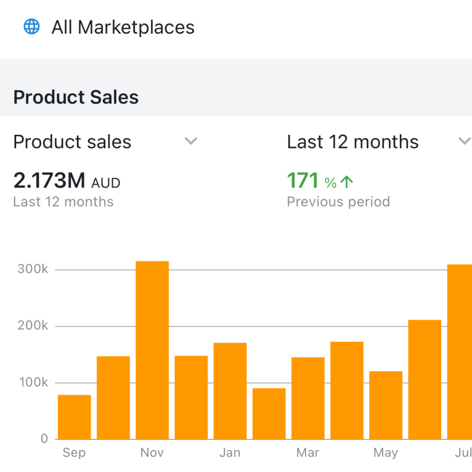472x472 pixels.
Task: Click the April sales bar
Action: tap(347, 390)
